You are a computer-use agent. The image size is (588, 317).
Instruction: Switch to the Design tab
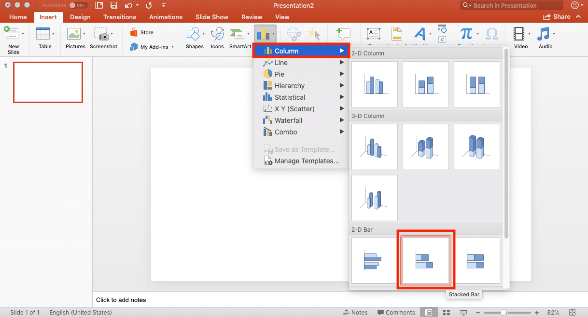[x=80, y=17]
